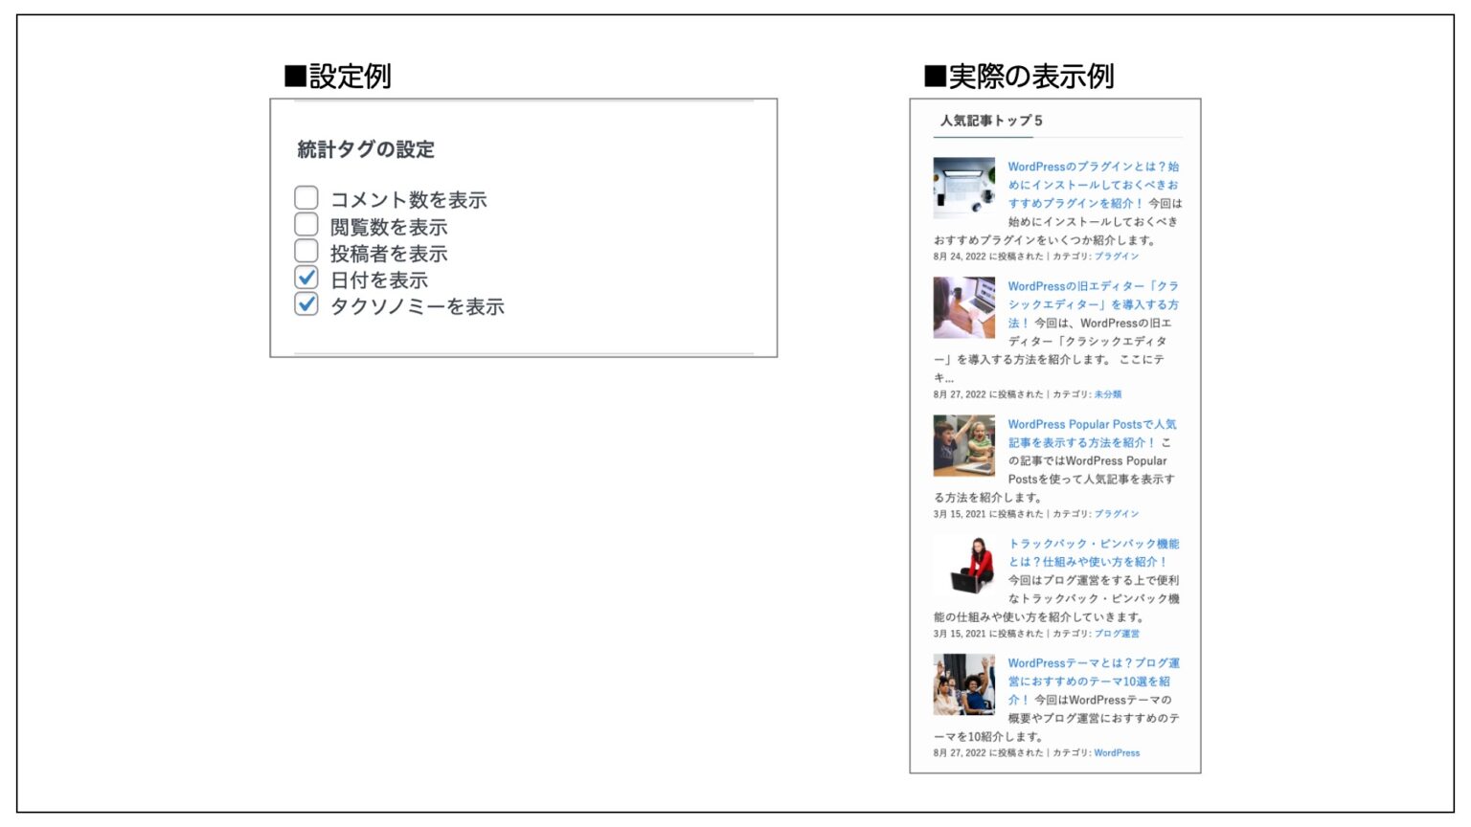Tick the 投稿者を表示 checkbox
Viewport: 1471px width, 827px height.
point(306,252)
